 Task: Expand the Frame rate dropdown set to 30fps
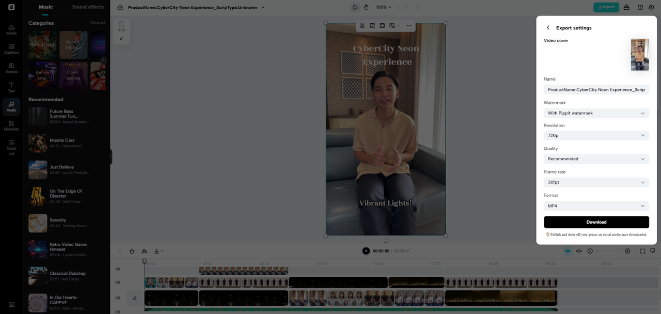pyautogui.click(x=596, y=182)
